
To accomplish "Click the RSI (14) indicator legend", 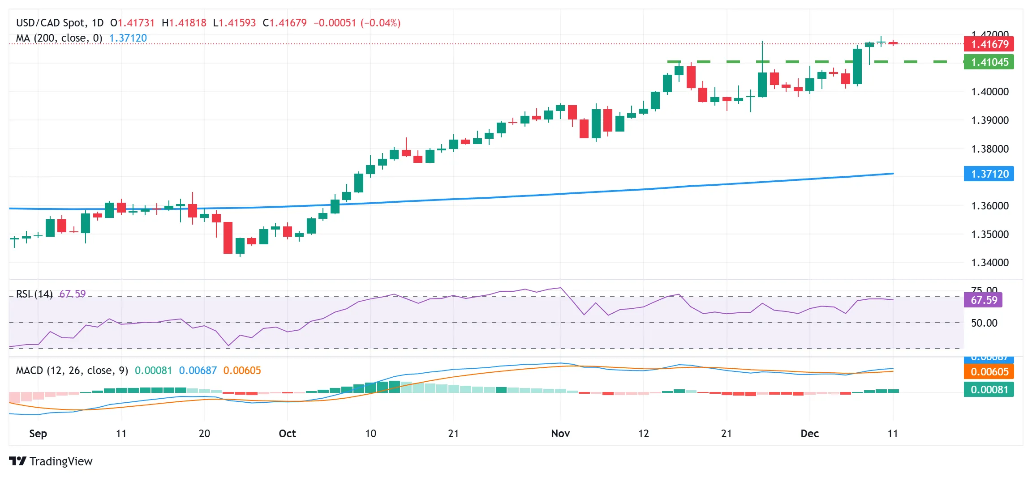I will point(34,294).
